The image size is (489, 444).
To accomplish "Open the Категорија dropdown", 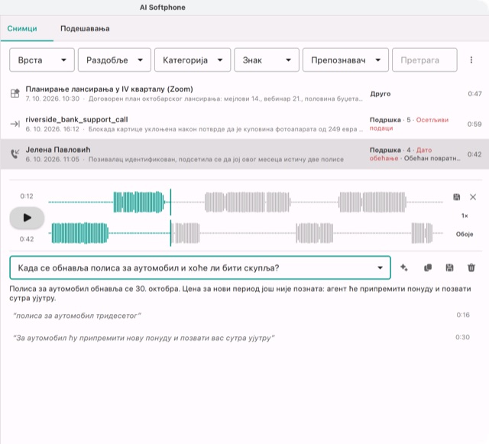I will (193, 60).
